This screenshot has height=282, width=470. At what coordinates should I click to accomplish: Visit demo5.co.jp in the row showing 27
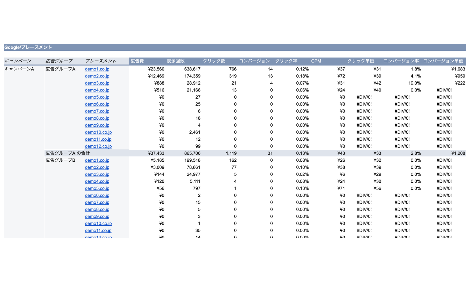[97, 97]
